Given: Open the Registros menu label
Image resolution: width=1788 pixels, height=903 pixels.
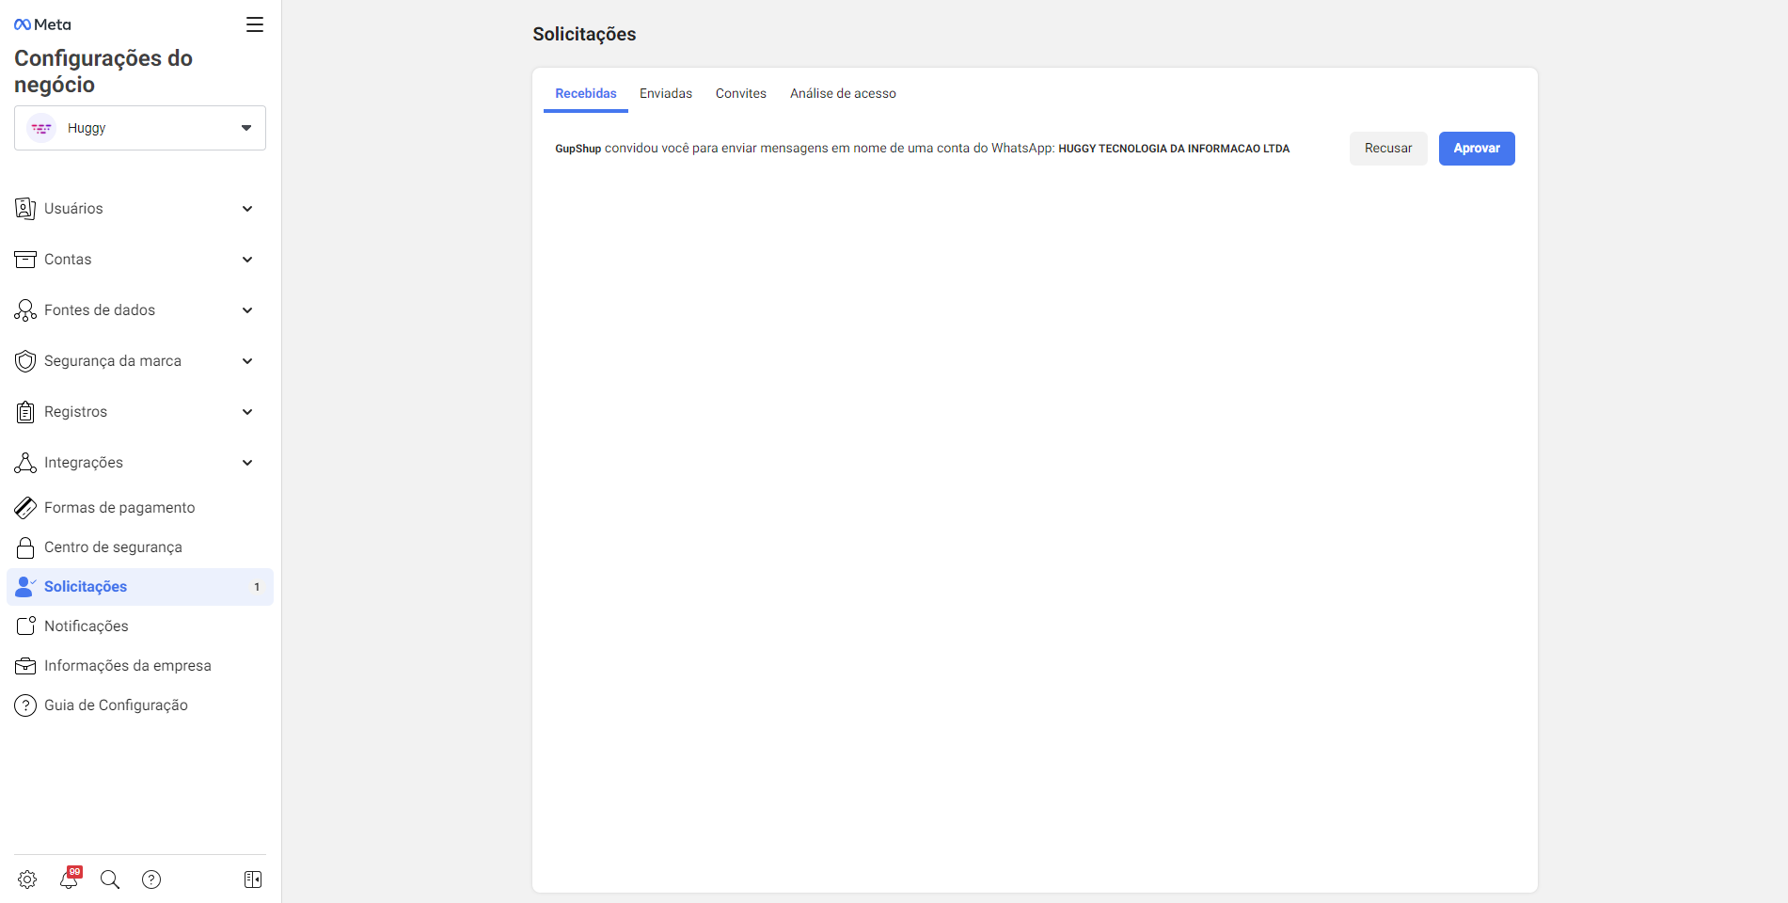Looking at the screenshot, I should 75,412.
